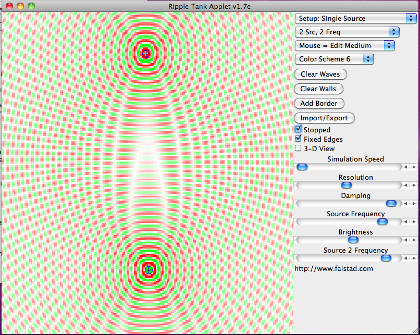Toggle the Fixed Edges checkbox
Screen dimensions: 420x335
(x=298, y=139)
